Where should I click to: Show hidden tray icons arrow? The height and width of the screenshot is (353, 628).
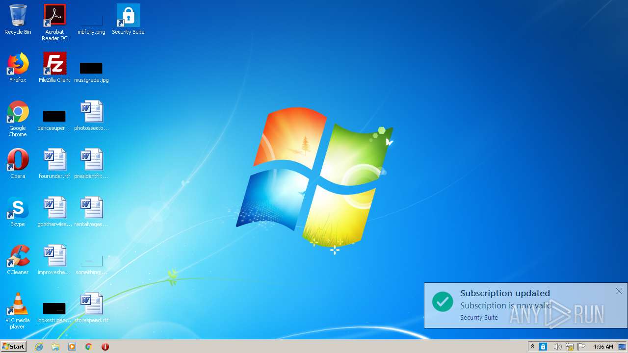[x=532, y=347]
